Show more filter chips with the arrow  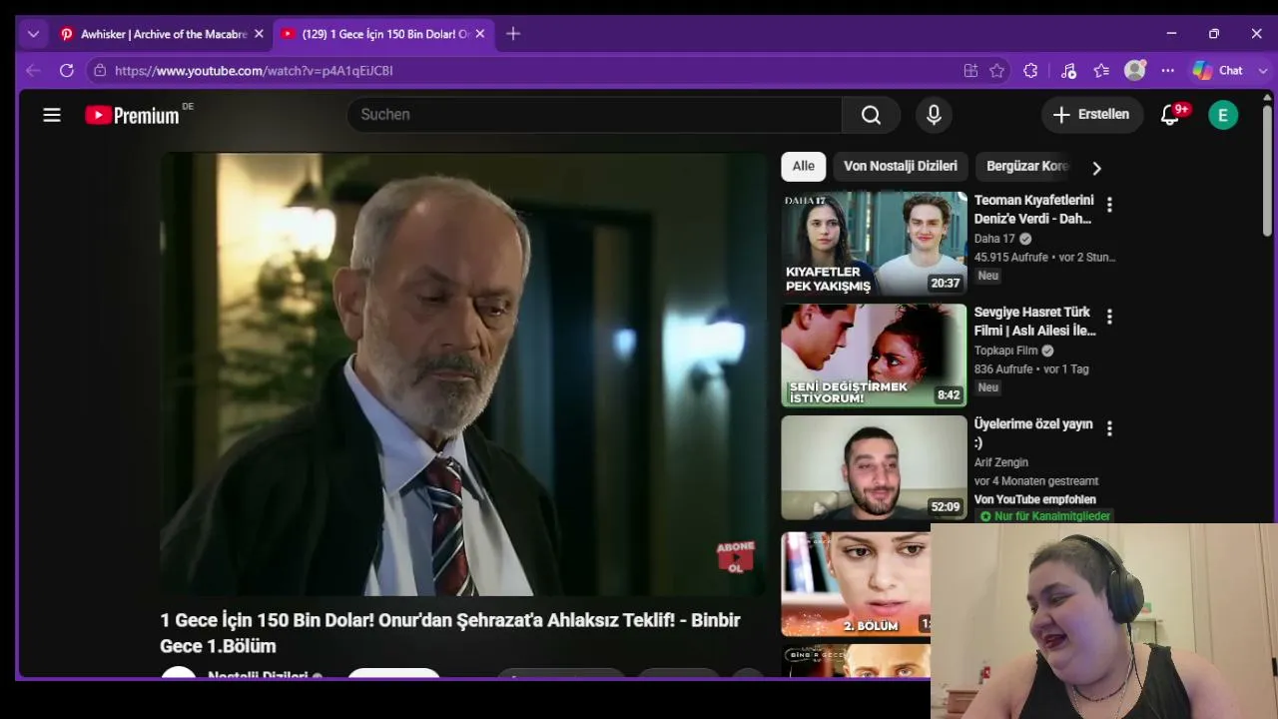[x=1096, y=168]
